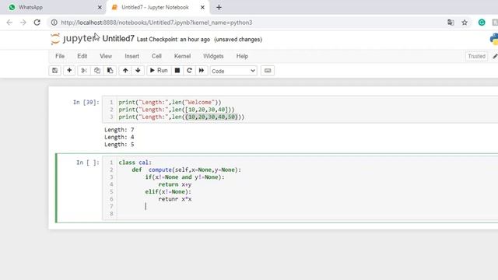
Task: Open a new browser tab
Action: [219, 7]
